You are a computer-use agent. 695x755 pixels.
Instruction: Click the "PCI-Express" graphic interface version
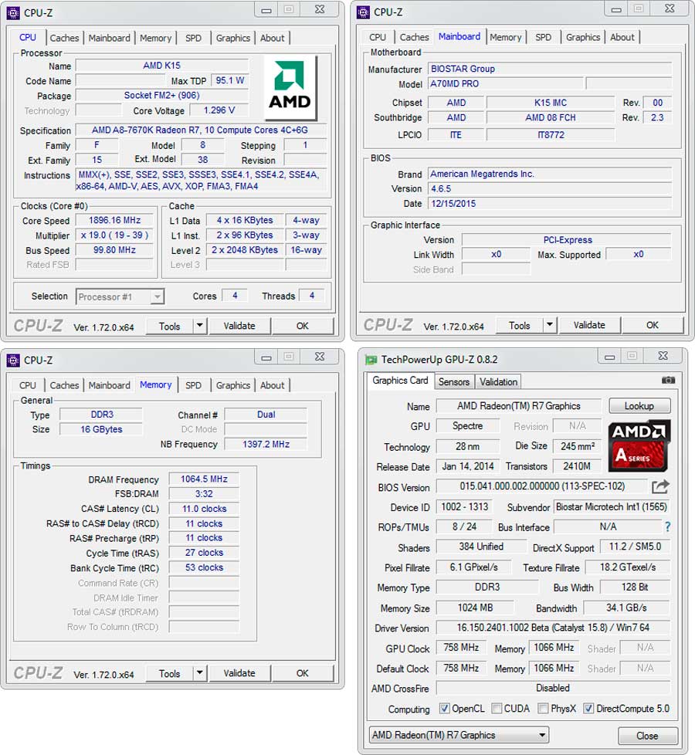point(567,240)
